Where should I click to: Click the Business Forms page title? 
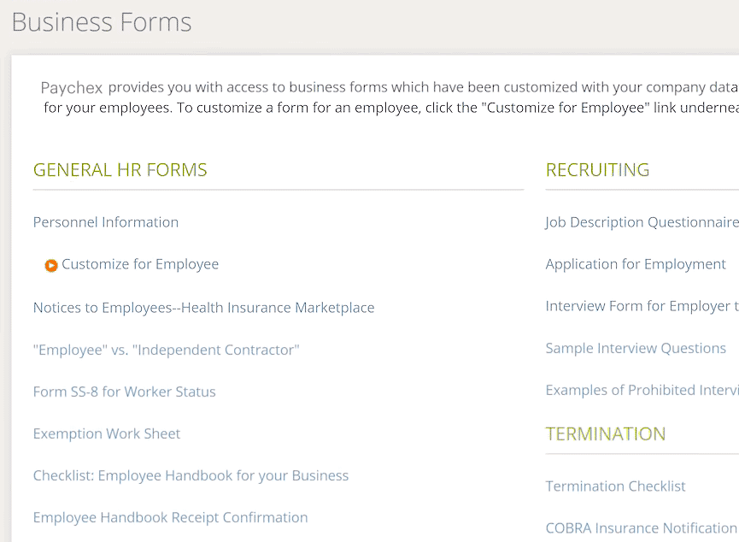[102, 22]
